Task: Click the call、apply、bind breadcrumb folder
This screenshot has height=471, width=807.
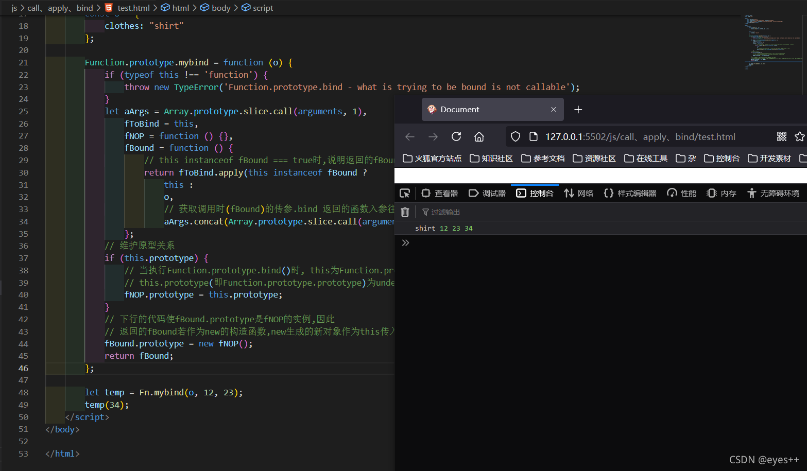Action: coord(60,8)
